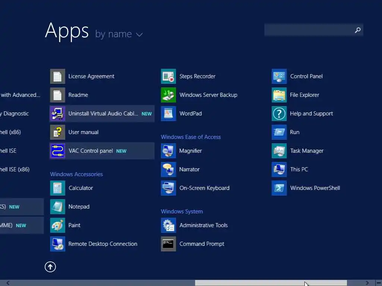Click the 'License Agreement' label
The height and width of the screenshot is (286, 382).
point(91,76)
